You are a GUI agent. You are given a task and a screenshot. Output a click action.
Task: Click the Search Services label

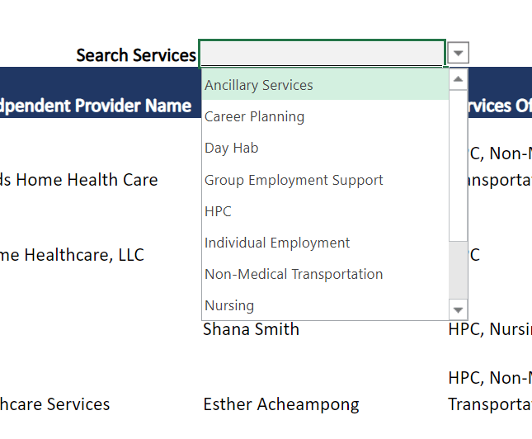coord(136,55)
